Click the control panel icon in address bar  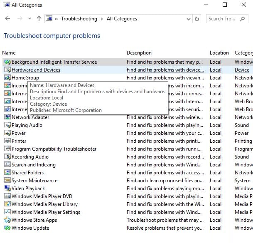click(49, 19)
